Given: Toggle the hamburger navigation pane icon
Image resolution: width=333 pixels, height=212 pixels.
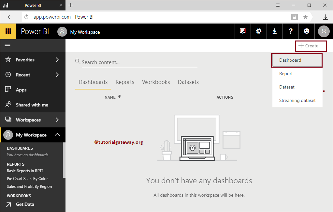Looking at the screenshot, I should (7, 46).
